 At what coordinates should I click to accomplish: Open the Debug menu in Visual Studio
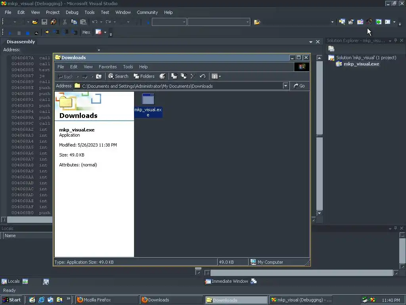72,12
